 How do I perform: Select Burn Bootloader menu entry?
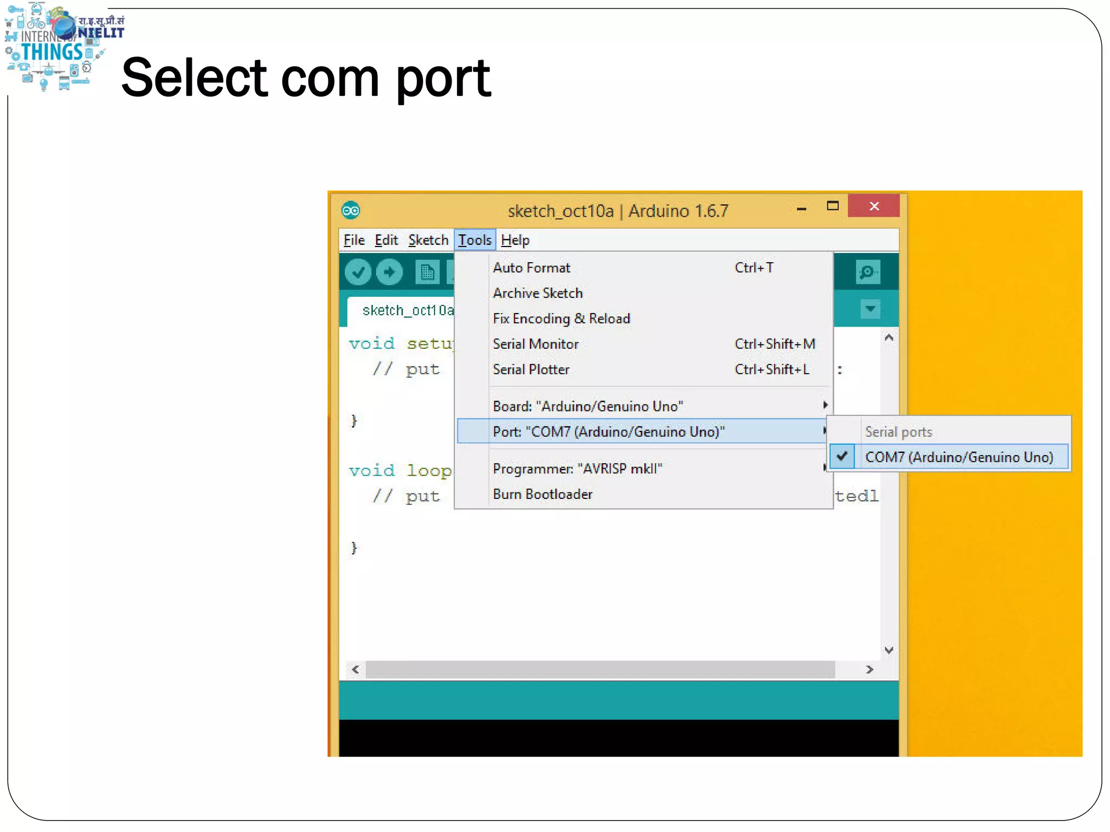coord(543,494)
